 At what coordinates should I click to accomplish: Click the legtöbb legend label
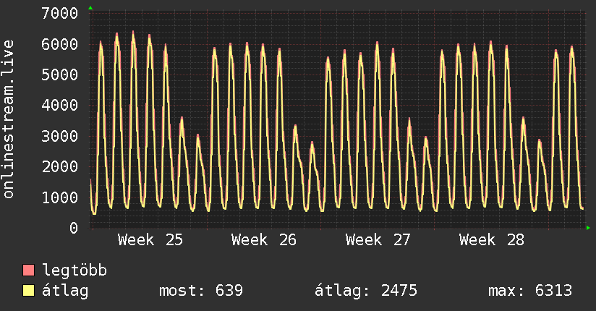pyautogui.click(x=74, y=270)
